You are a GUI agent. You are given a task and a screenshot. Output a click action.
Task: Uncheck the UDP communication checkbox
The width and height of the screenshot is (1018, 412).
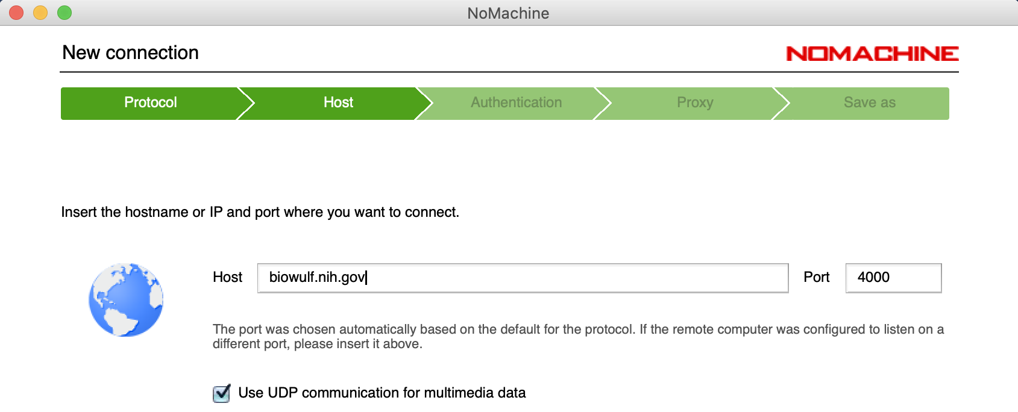coord(222,393)
